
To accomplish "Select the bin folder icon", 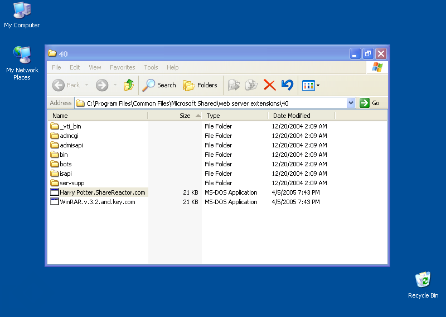I will click(54, 155).
